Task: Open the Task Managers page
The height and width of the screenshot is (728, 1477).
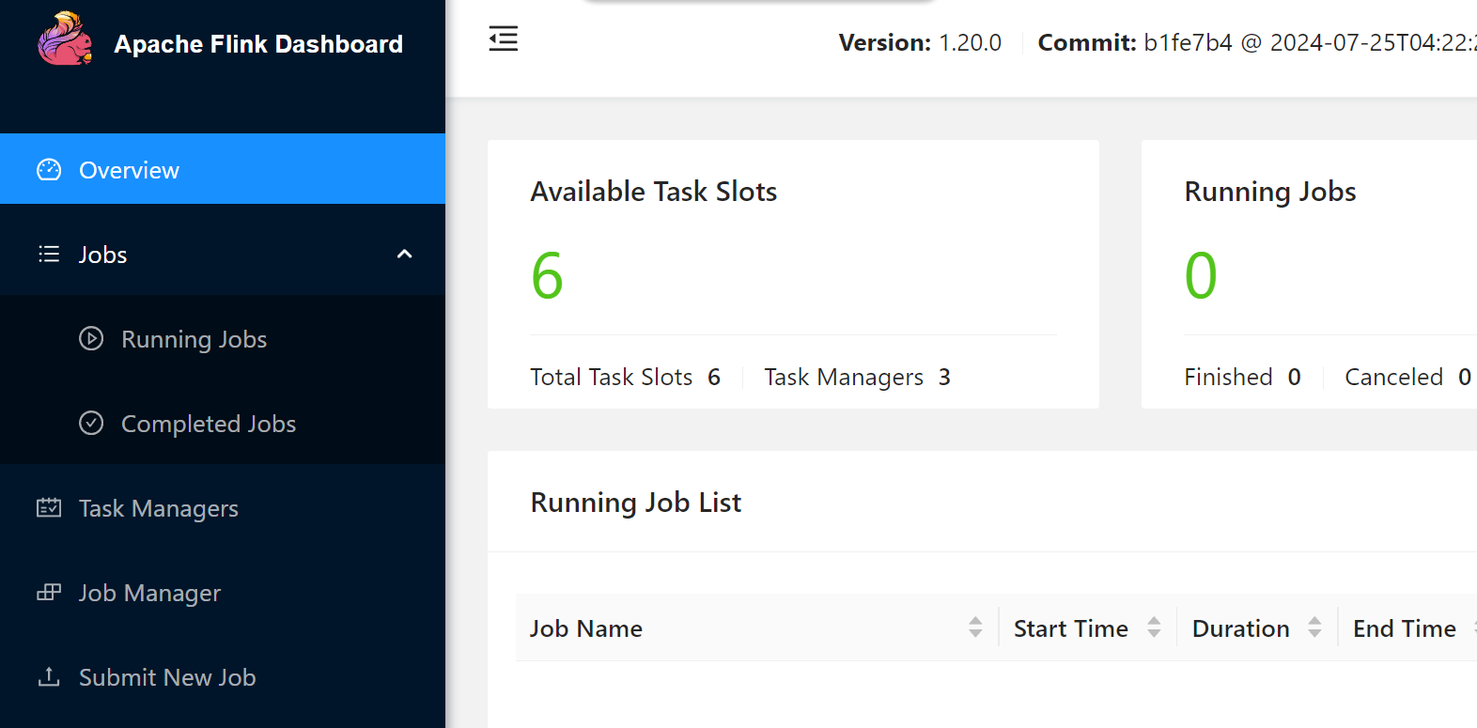Action: pos(223,508)
